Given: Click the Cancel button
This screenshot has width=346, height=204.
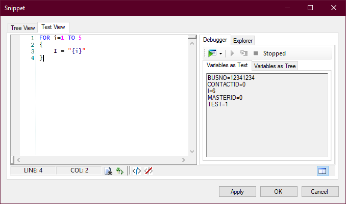Looking at the screenshot, I should (x=320, y=192).
